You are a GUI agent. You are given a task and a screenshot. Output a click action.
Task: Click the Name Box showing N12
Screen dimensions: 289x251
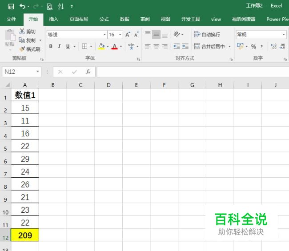[22, 72]
